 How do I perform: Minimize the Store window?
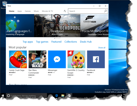[x=94, y=6]
